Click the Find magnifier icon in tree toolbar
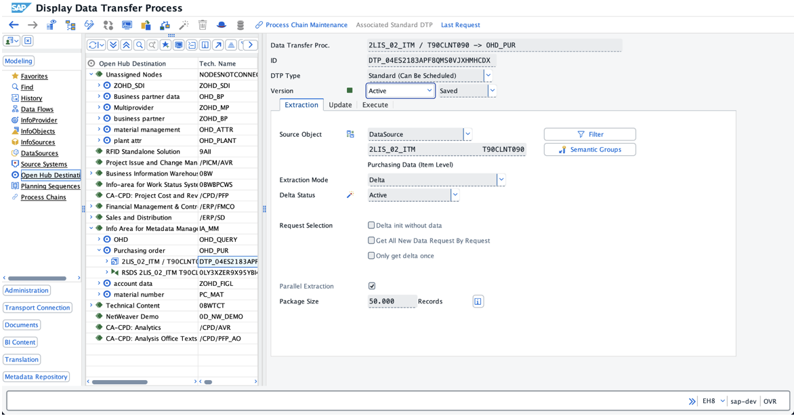The image size is (794, 416). 140,45
